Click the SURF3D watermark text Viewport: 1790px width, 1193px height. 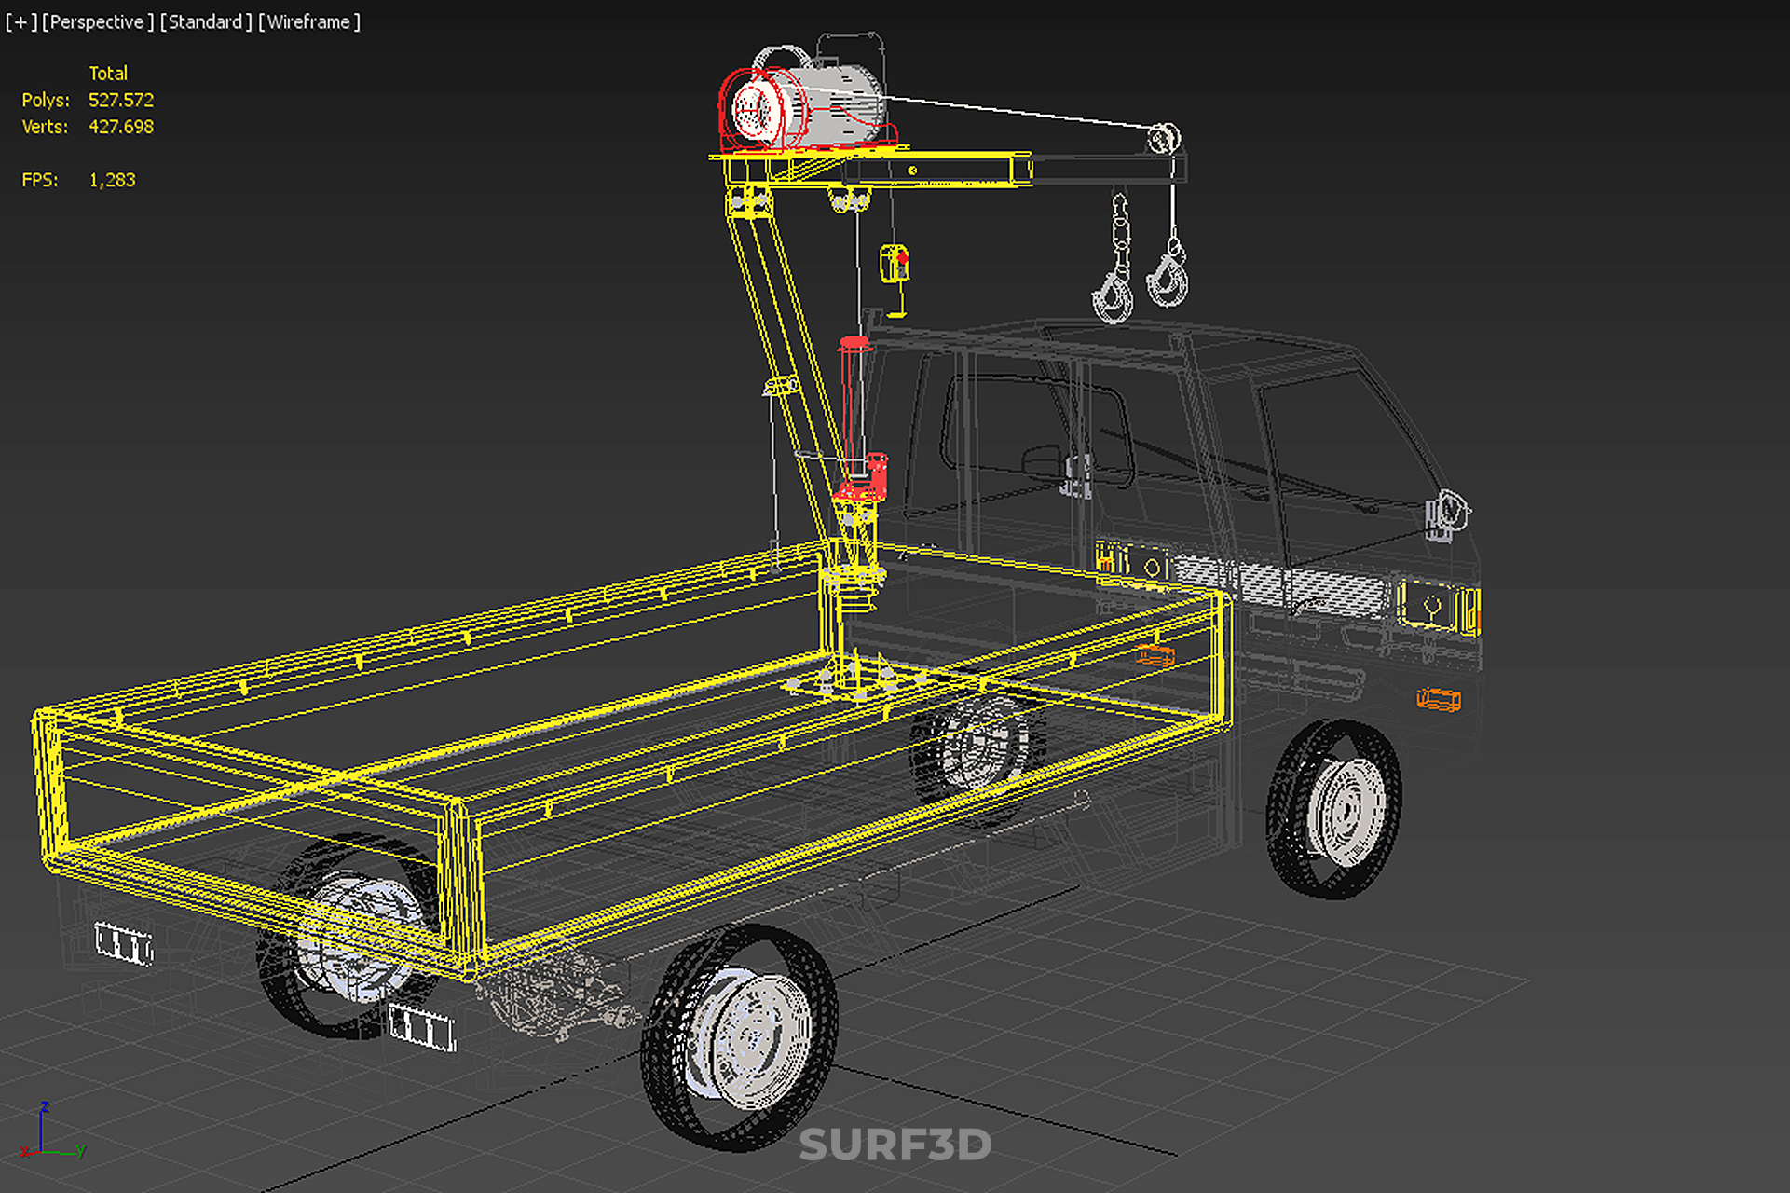click(x=895, y=1145)
